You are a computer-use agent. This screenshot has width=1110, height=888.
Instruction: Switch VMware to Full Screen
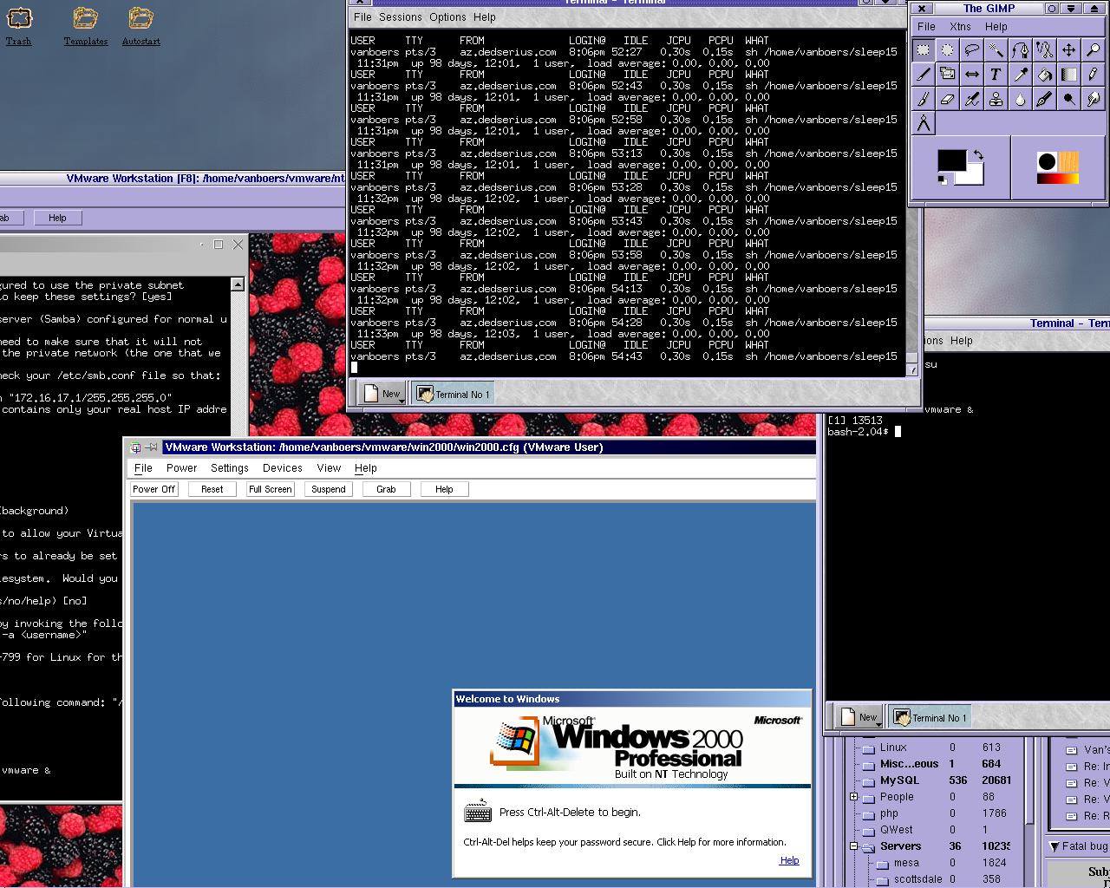tap(271, 489)
